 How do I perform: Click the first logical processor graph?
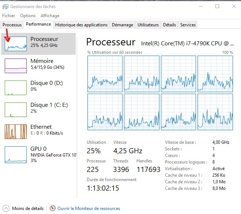tap(105, 74)
